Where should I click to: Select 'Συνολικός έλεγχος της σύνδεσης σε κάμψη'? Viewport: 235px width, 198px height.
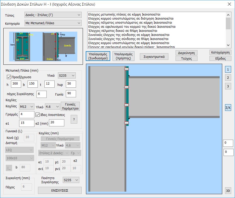[x=129, y=35]
